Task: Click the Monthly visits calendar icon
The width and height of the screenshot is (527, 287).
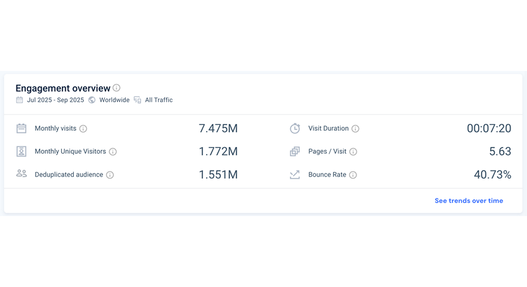Action: point(22,129)
